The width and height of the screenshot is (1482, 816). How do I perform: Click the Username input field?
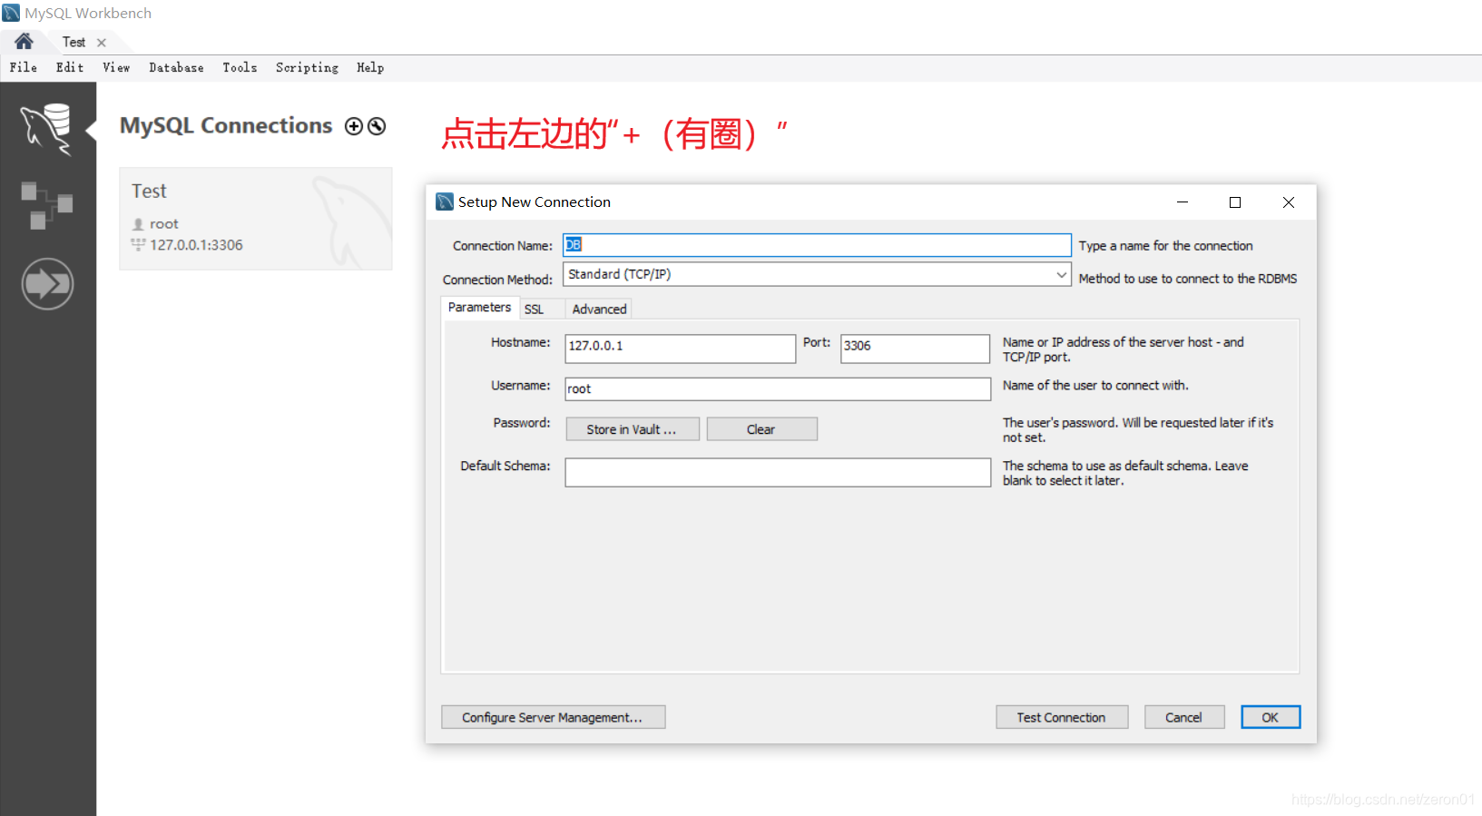(x=778, y=389)
